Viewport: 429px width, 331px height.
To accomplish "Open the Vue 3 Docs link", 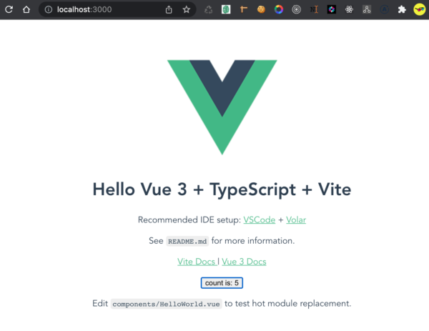I will [x=244, y=262].
